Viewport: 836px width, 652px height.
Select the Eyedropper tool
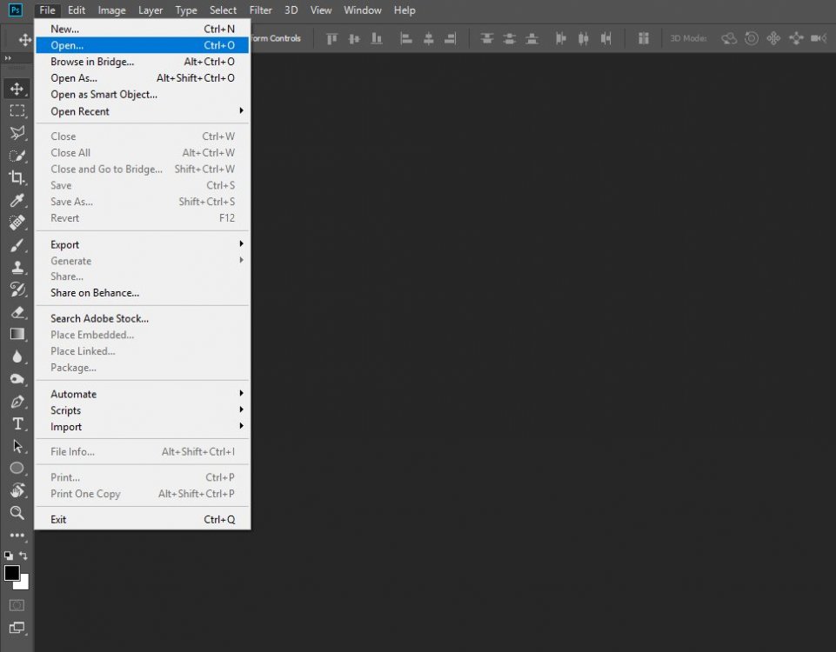tap(17, 200)
